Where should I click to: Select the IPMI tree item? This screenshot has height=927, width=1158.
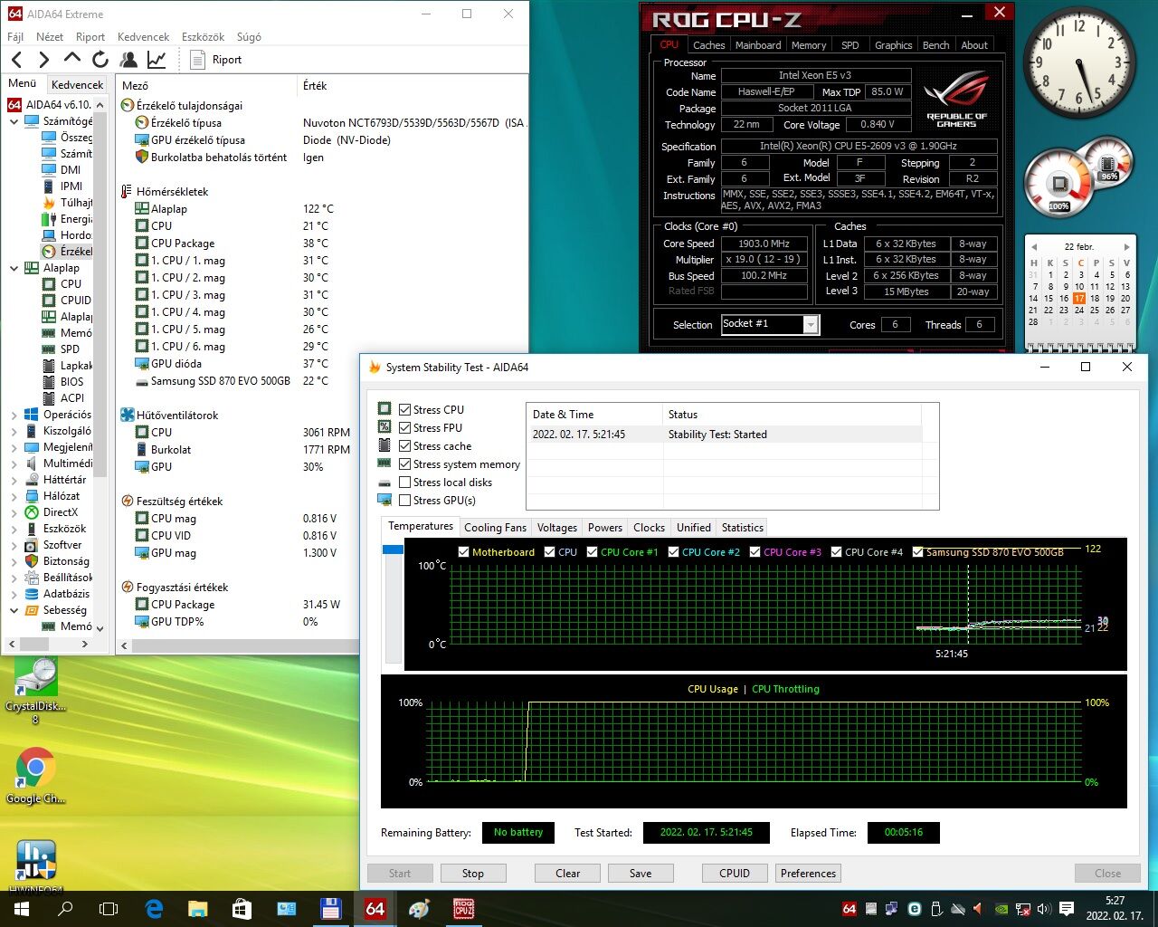[62, 186]
